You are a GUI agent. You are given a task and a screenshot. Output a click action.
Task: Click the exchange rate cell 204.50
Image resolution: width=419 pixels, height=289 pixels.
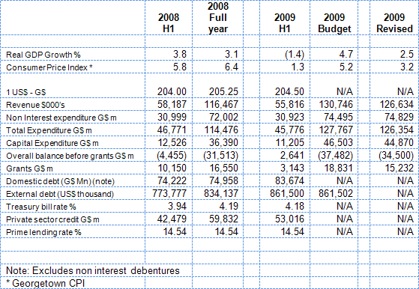pos(289,92)
